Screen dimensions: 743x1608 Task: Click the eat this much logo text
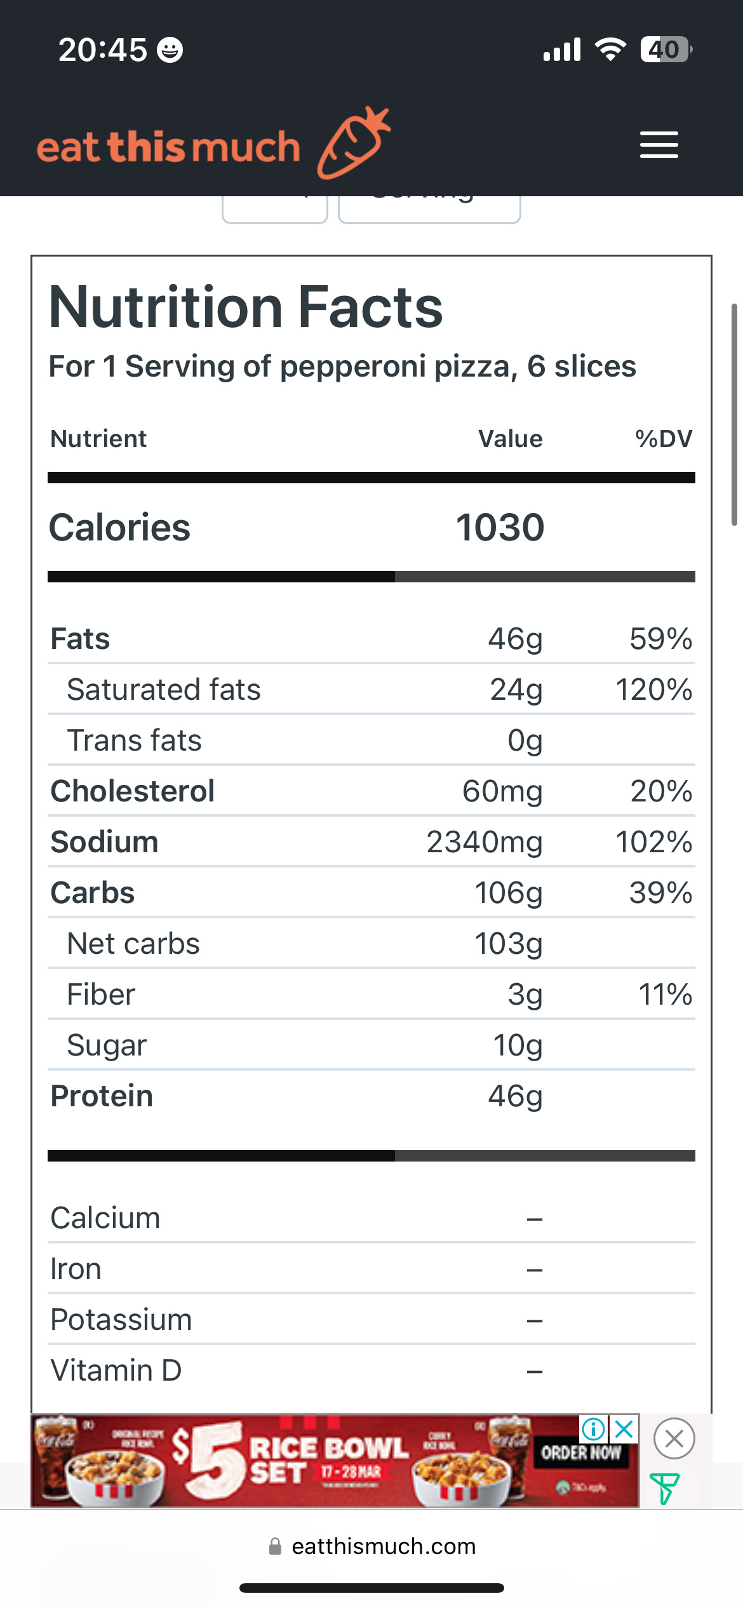pos(168,147)
